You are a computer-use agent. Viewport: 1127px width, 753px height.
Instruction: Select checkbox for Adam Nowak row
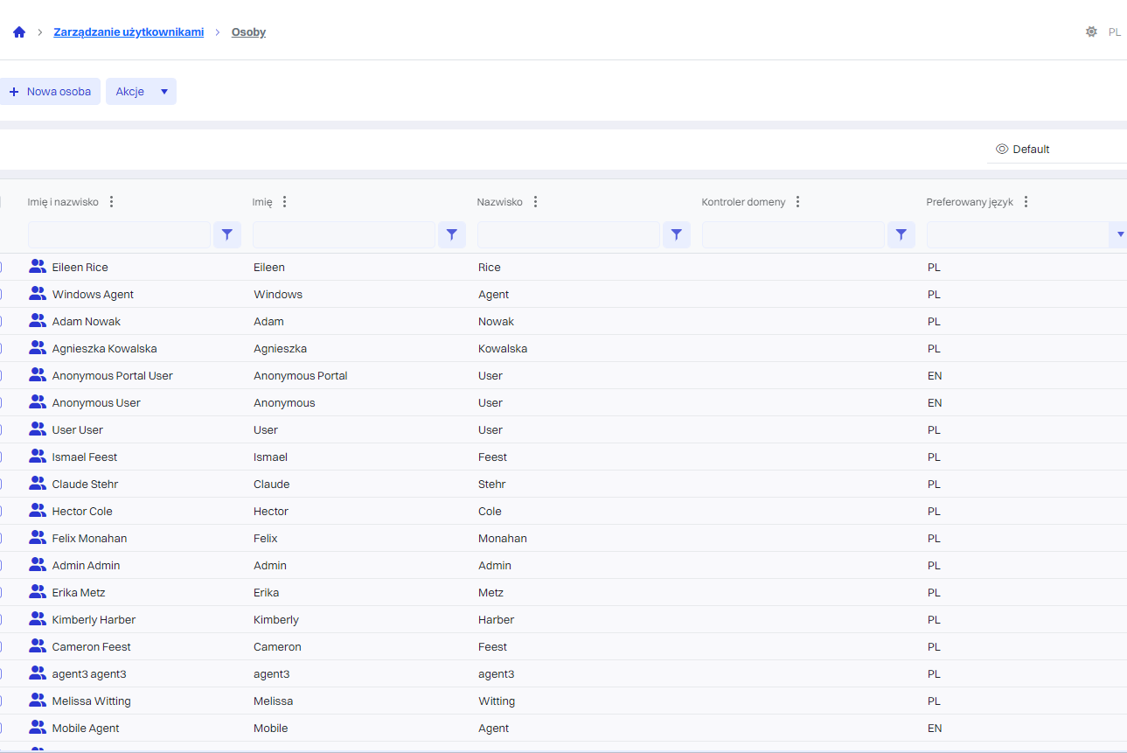click(x=1, y=321)
